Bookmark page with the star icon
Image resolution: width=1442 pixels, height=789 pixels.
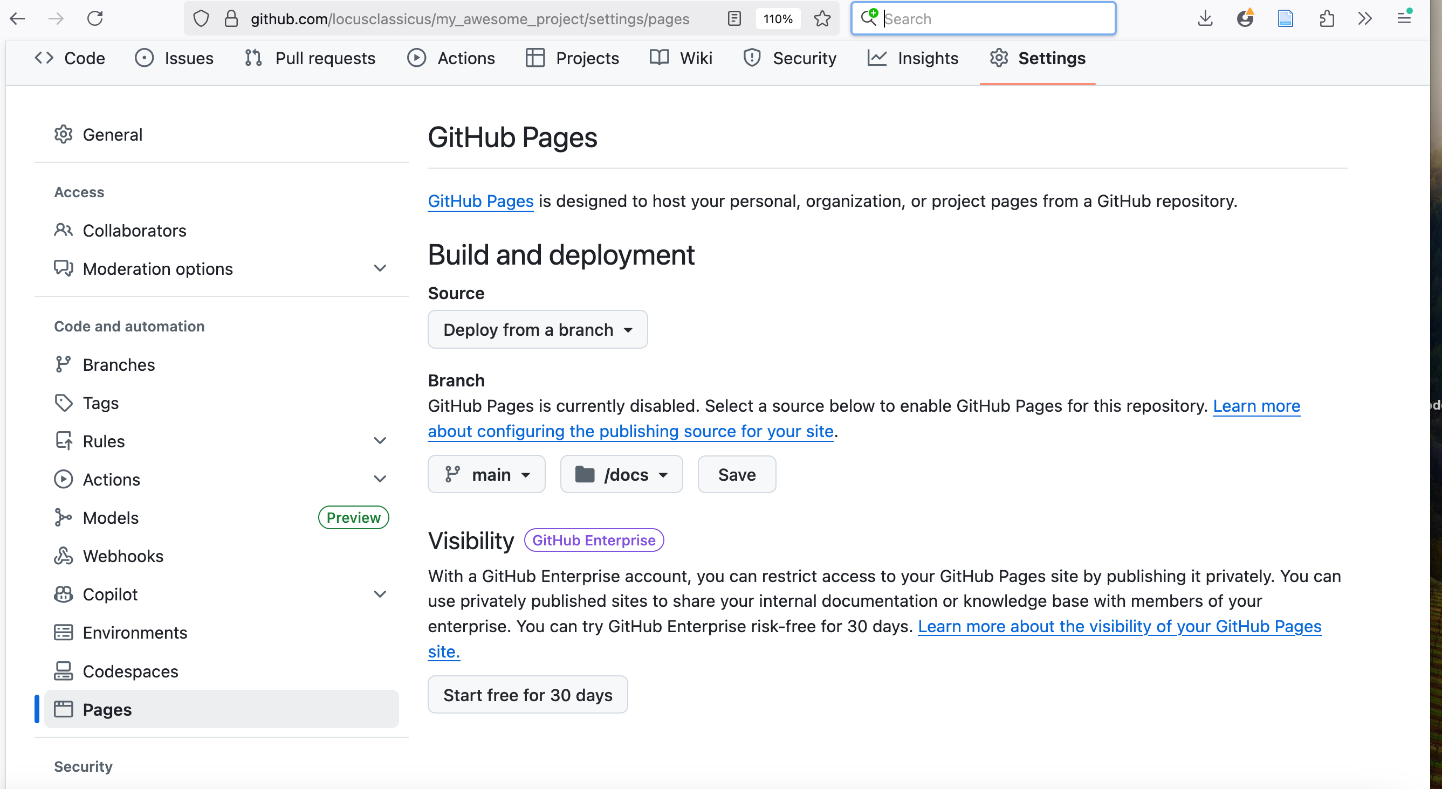822,18
